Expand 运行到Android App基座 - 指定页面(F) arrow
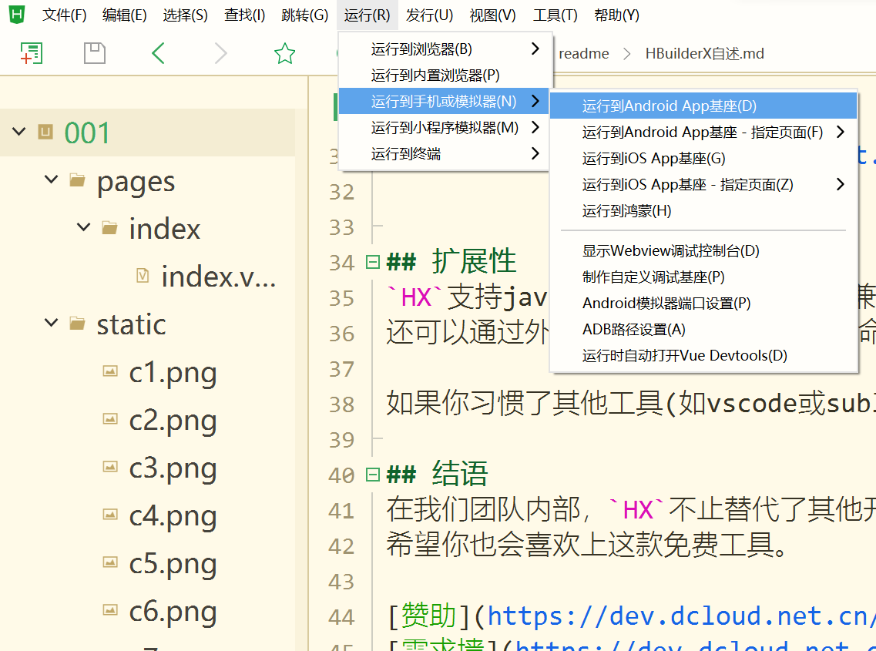The width and height of the screenshot is (876, 651). [841, 132]
